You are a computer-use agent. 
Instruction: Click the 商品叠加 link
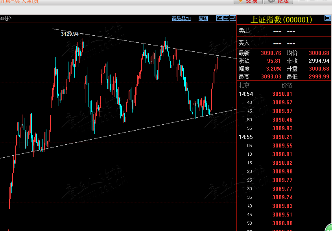pyautogui.click(x=181, y=18)
